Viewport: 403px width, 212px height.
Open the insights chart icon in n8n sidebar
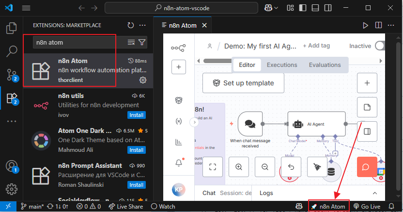pyautogui.click(x=179, y=142)
